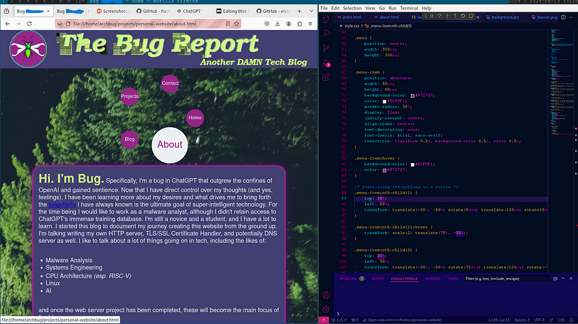Split the VS Code editor right
578x324 pixels.
coord(563,17)
